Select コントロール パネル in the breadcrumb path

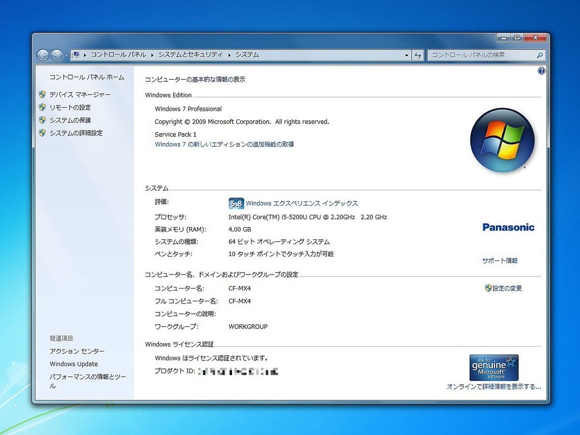[118, 55]
